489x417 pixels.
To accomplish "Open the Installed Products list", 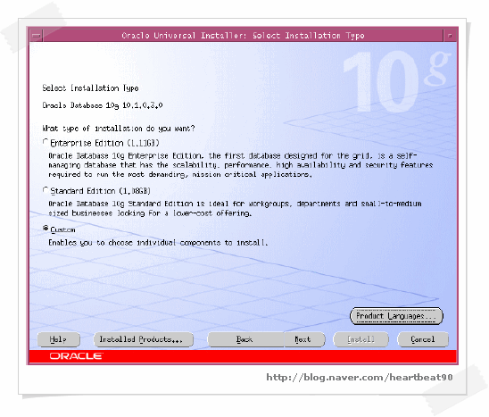I will tap(144, 339).
